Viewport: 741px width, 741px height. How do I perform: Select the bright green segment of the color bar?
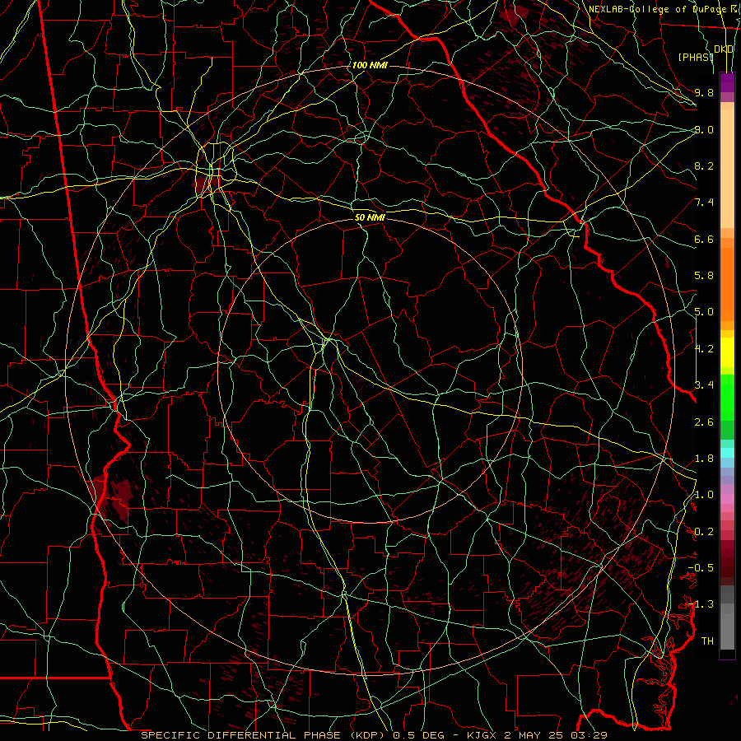[727, 398]
